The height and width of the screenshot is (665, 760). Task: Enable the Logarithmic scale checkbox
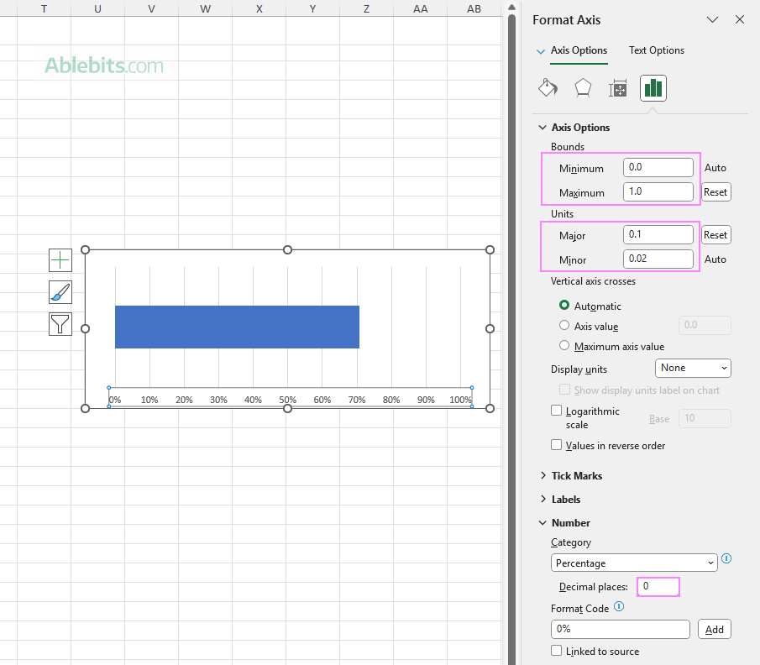click(x=556, y=411)
